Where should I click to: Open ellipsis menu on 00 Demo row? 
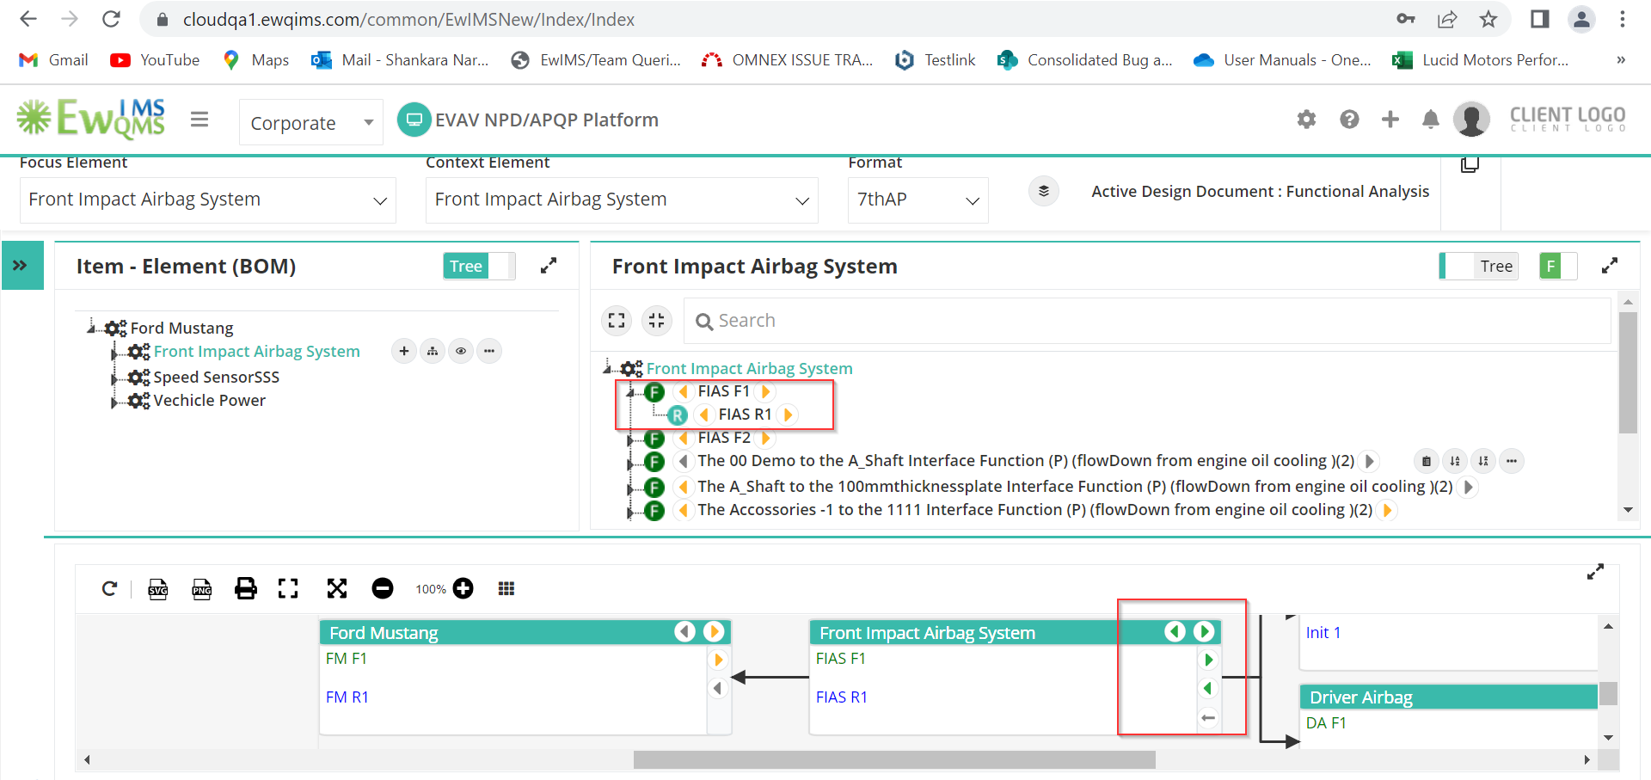pyautogui.click(x=1511, y=461)
